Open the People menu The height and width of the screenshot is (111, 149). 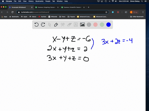click(x=48, y=1)
